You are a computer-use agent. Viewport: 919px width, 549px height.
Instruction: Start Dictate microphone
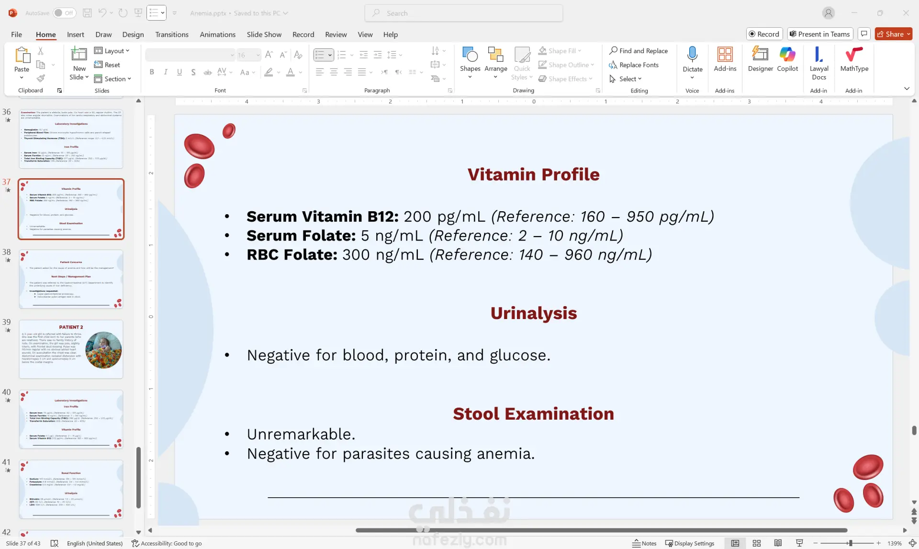click(x=692, y=55)
